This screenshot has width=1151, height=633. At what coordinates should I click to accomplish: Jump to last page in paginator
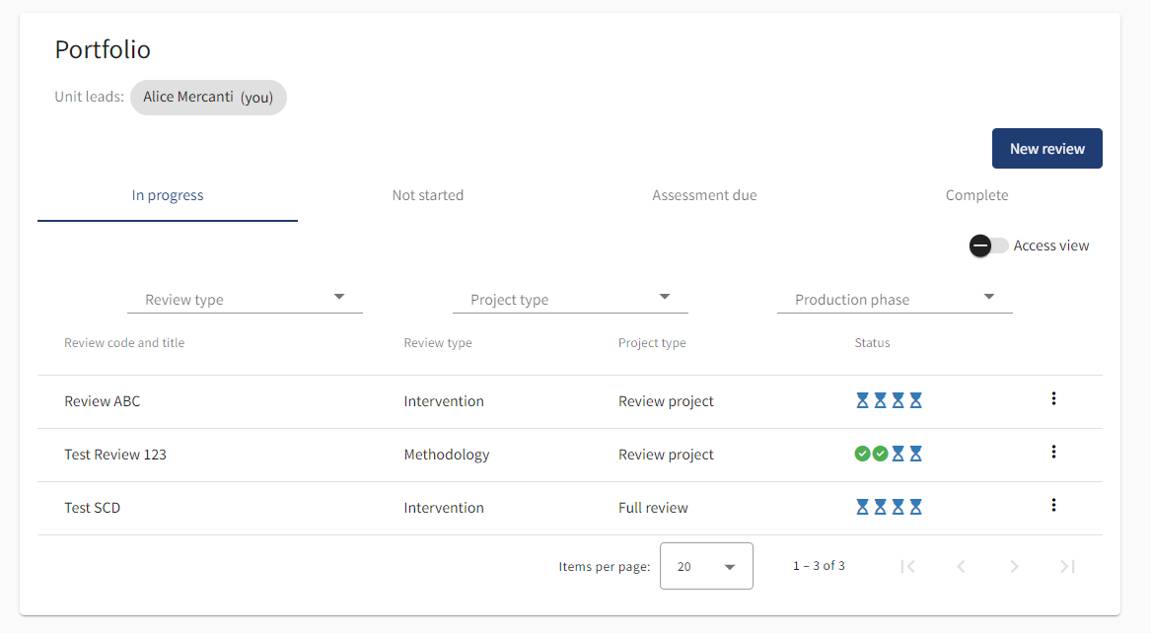1067,566
